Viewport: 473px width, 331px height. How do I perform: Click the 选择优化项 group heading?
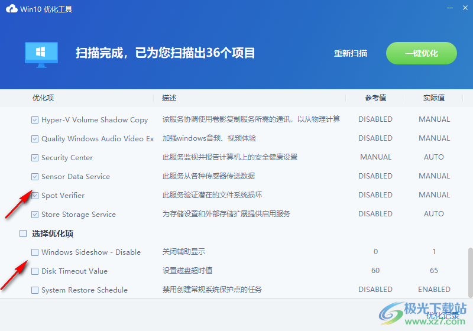[x=53, y=233]
